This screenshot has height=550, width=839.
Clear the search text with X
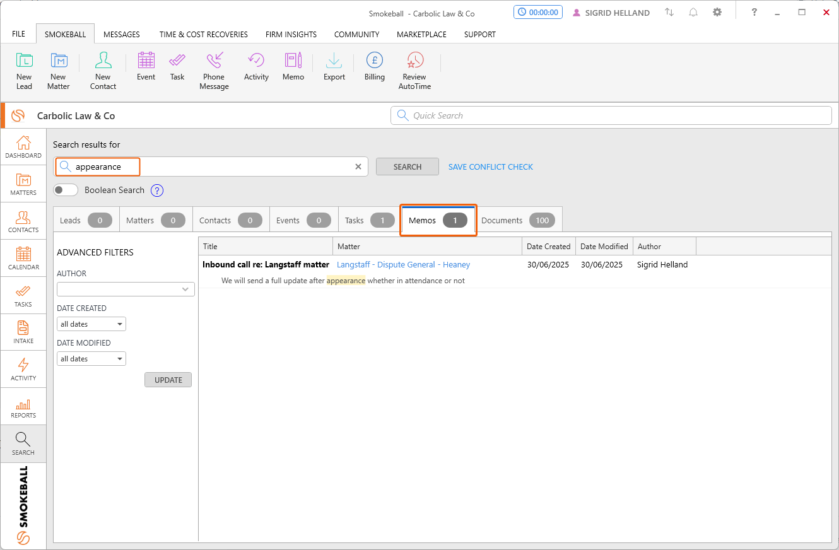358,167
